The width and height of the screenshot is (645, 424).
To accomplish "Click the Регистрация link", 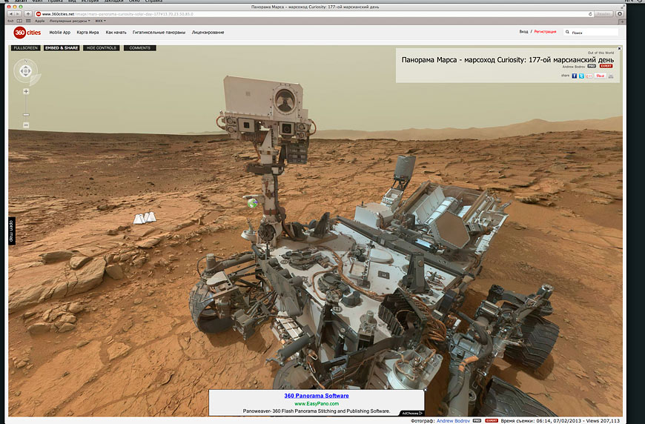I will point(545,32).
